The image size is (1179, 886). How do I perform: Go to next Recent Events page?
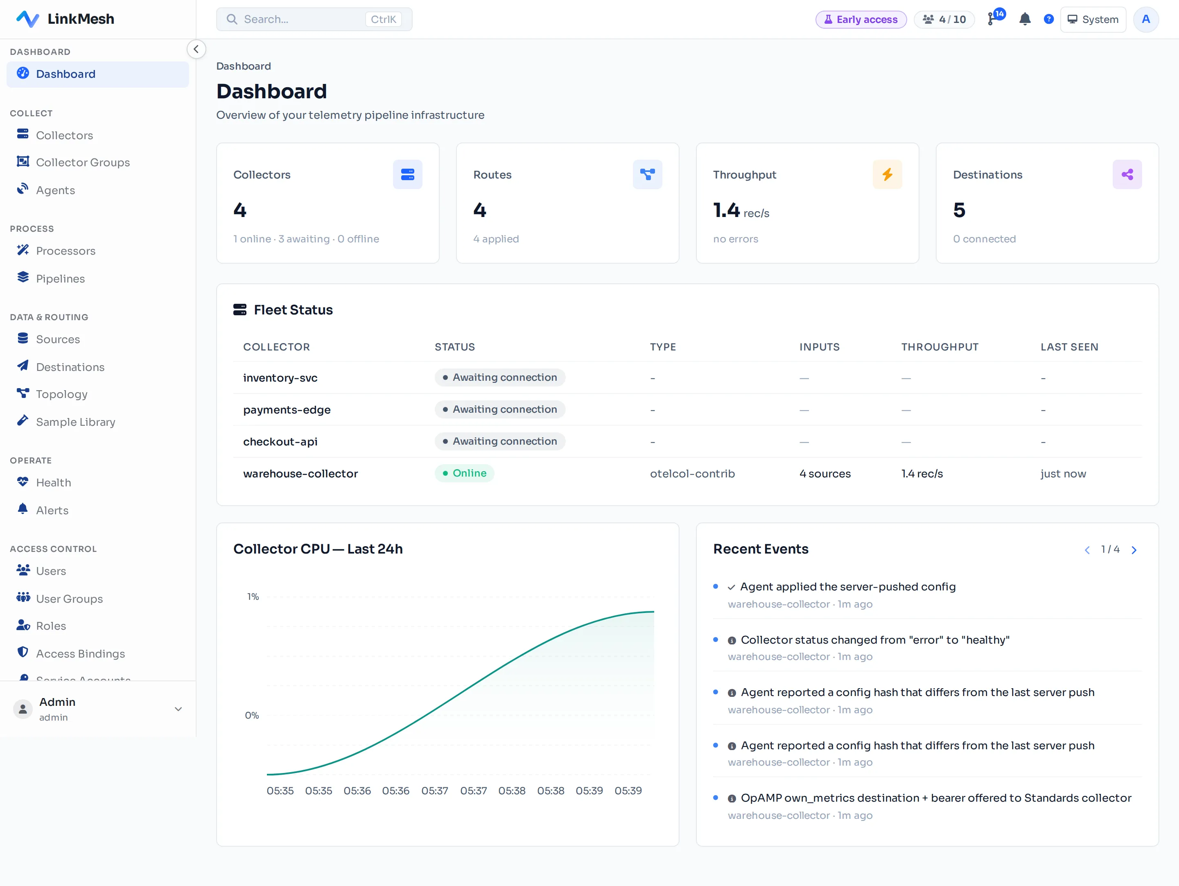[1134, 550]
